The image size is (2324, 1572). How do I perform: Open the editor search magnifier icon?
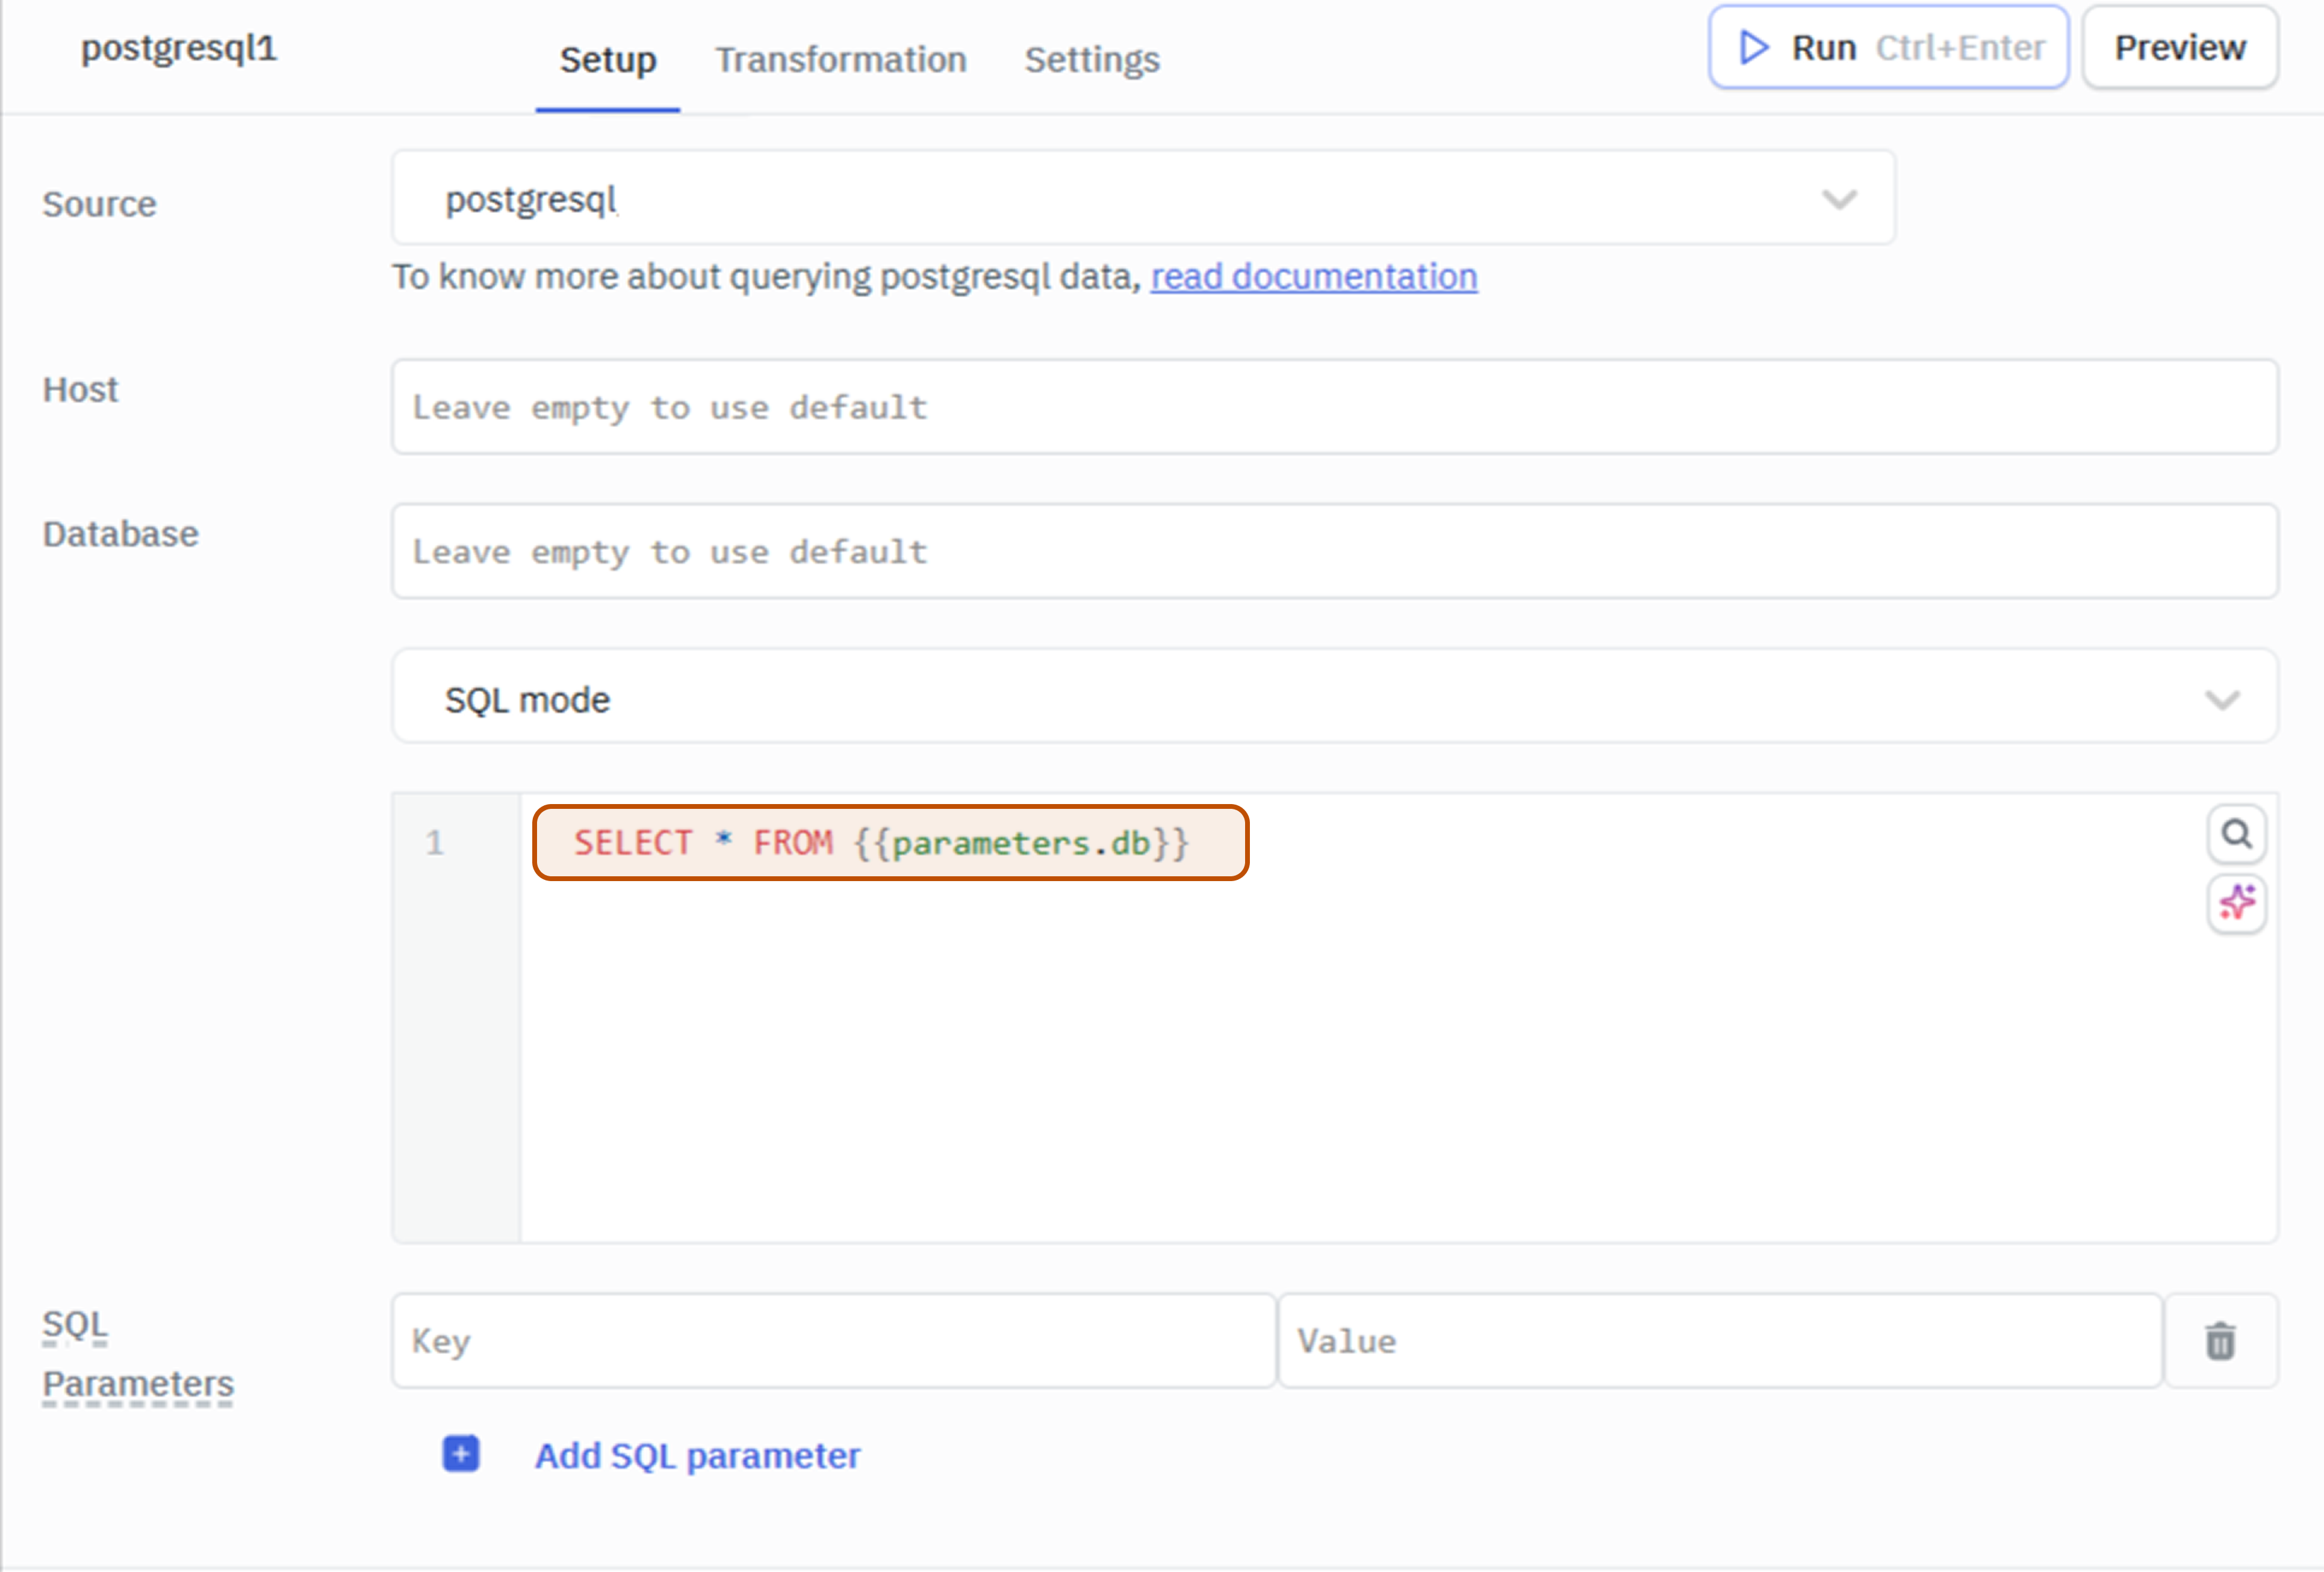click(x=2237, y=834)
